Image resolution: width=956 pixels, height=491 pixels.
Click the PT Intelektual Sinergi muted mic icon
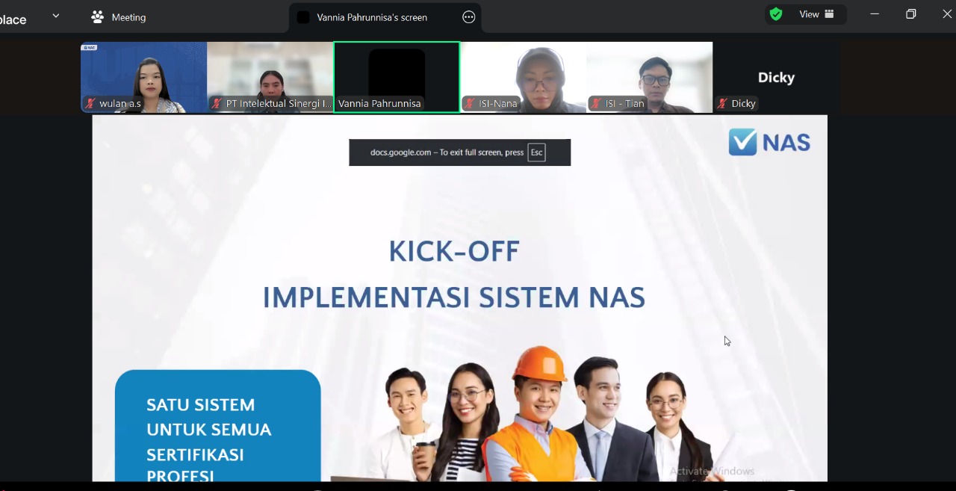coord(217,104)
